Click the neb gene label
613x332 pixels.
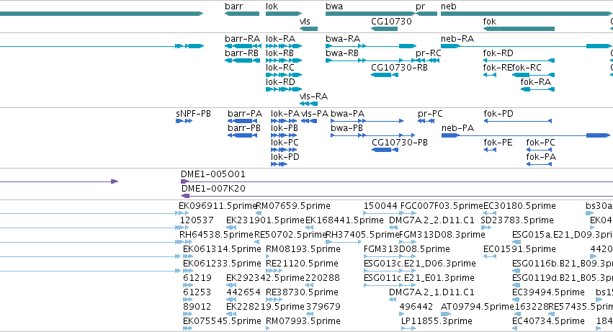click(449, 6)
